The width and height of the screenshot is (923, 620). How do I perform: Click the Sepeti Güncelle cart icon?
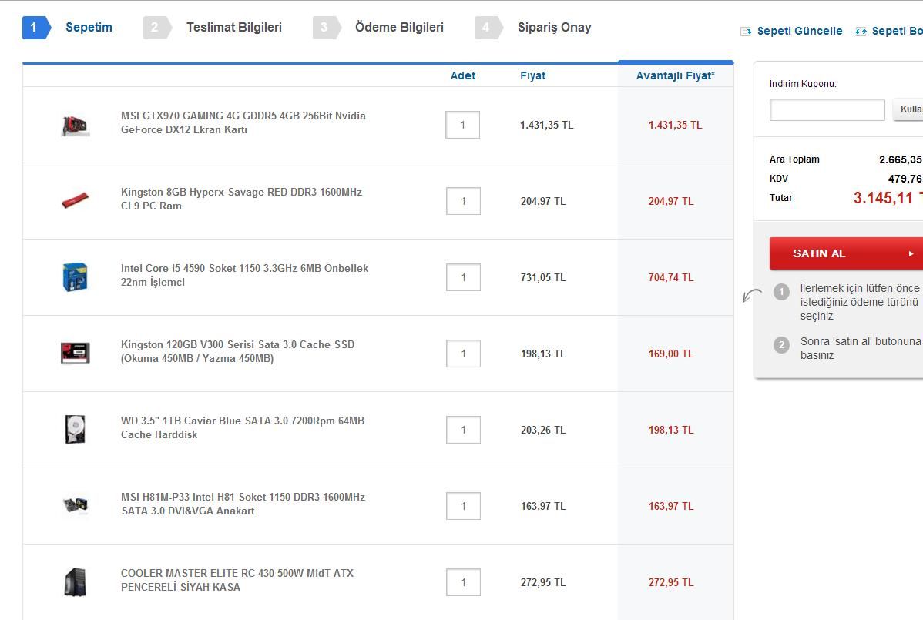746,32
